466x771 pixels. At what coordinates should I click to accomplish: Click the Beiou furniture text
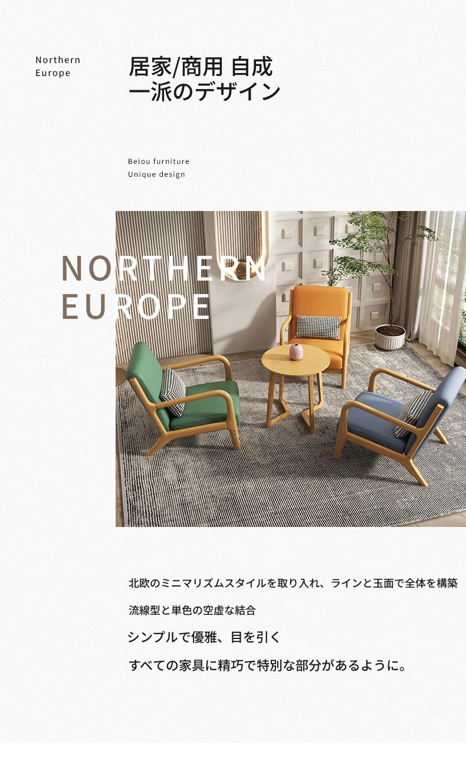tap(159, 162)
